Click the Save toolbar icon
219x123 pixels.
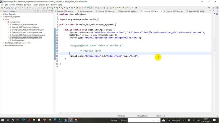(7, 8)
